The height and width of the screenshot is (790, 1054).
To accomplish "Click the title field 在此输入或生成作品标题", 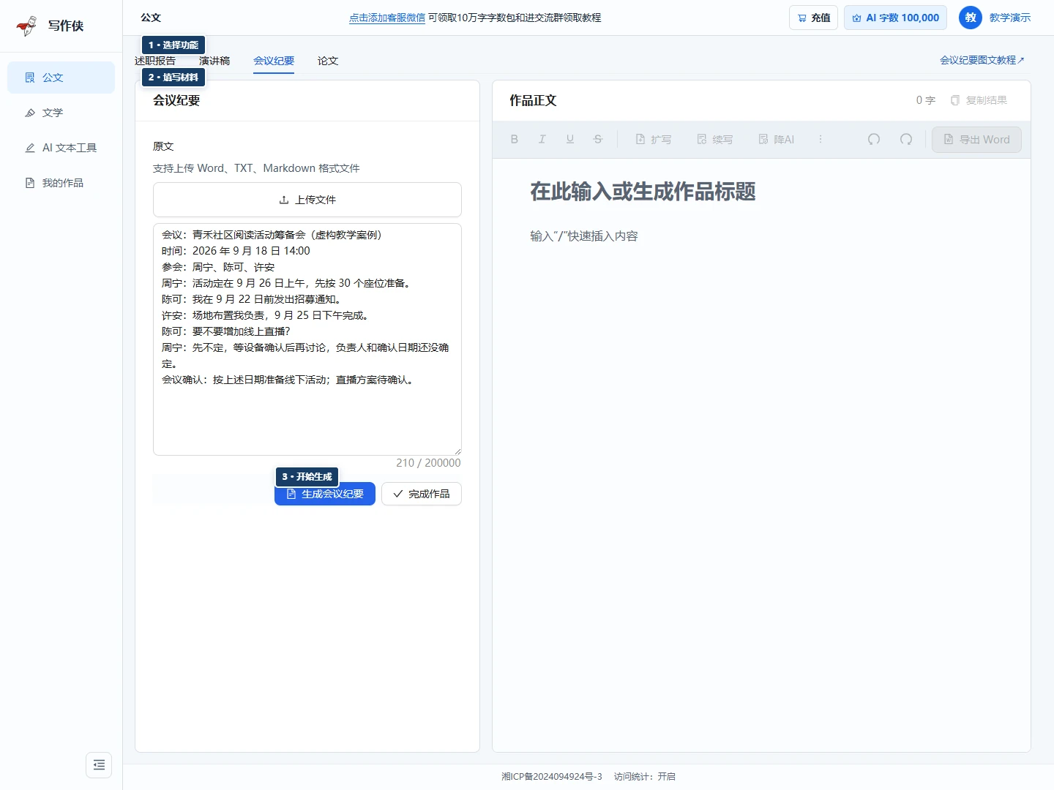I will 643,192.
